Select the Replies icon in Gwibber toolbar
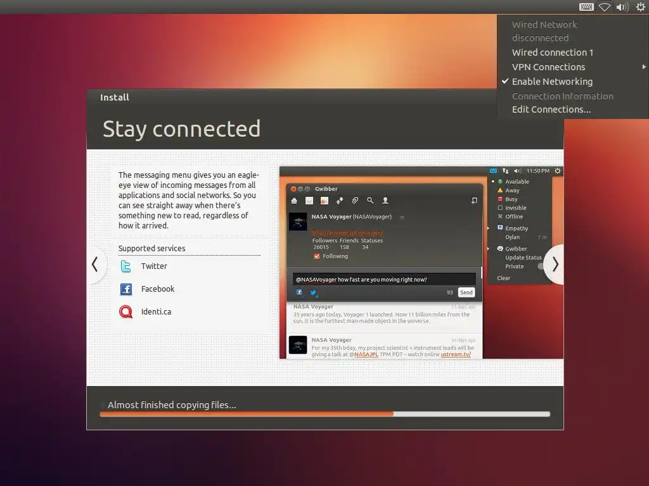The width and height of the screenshot is (649, 486). (x=324, y=201)
